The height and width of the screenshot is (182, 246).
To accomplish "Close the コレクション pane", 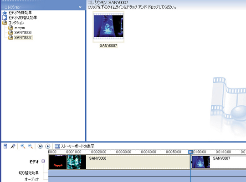I will pos(80,7).
